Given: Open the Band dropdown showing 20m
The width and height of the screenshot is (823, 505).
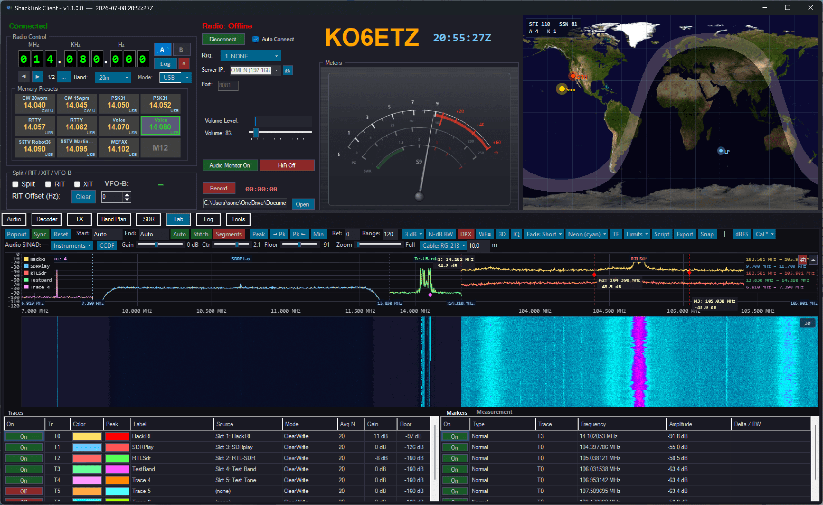Looking at the screenshot, I should [x=113, y=77].
